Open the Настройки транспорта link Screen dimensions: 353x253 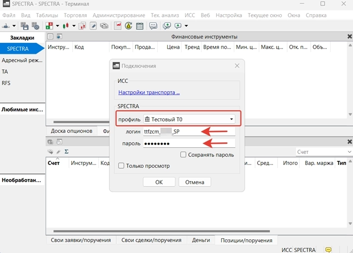click(x=149, y=92)
